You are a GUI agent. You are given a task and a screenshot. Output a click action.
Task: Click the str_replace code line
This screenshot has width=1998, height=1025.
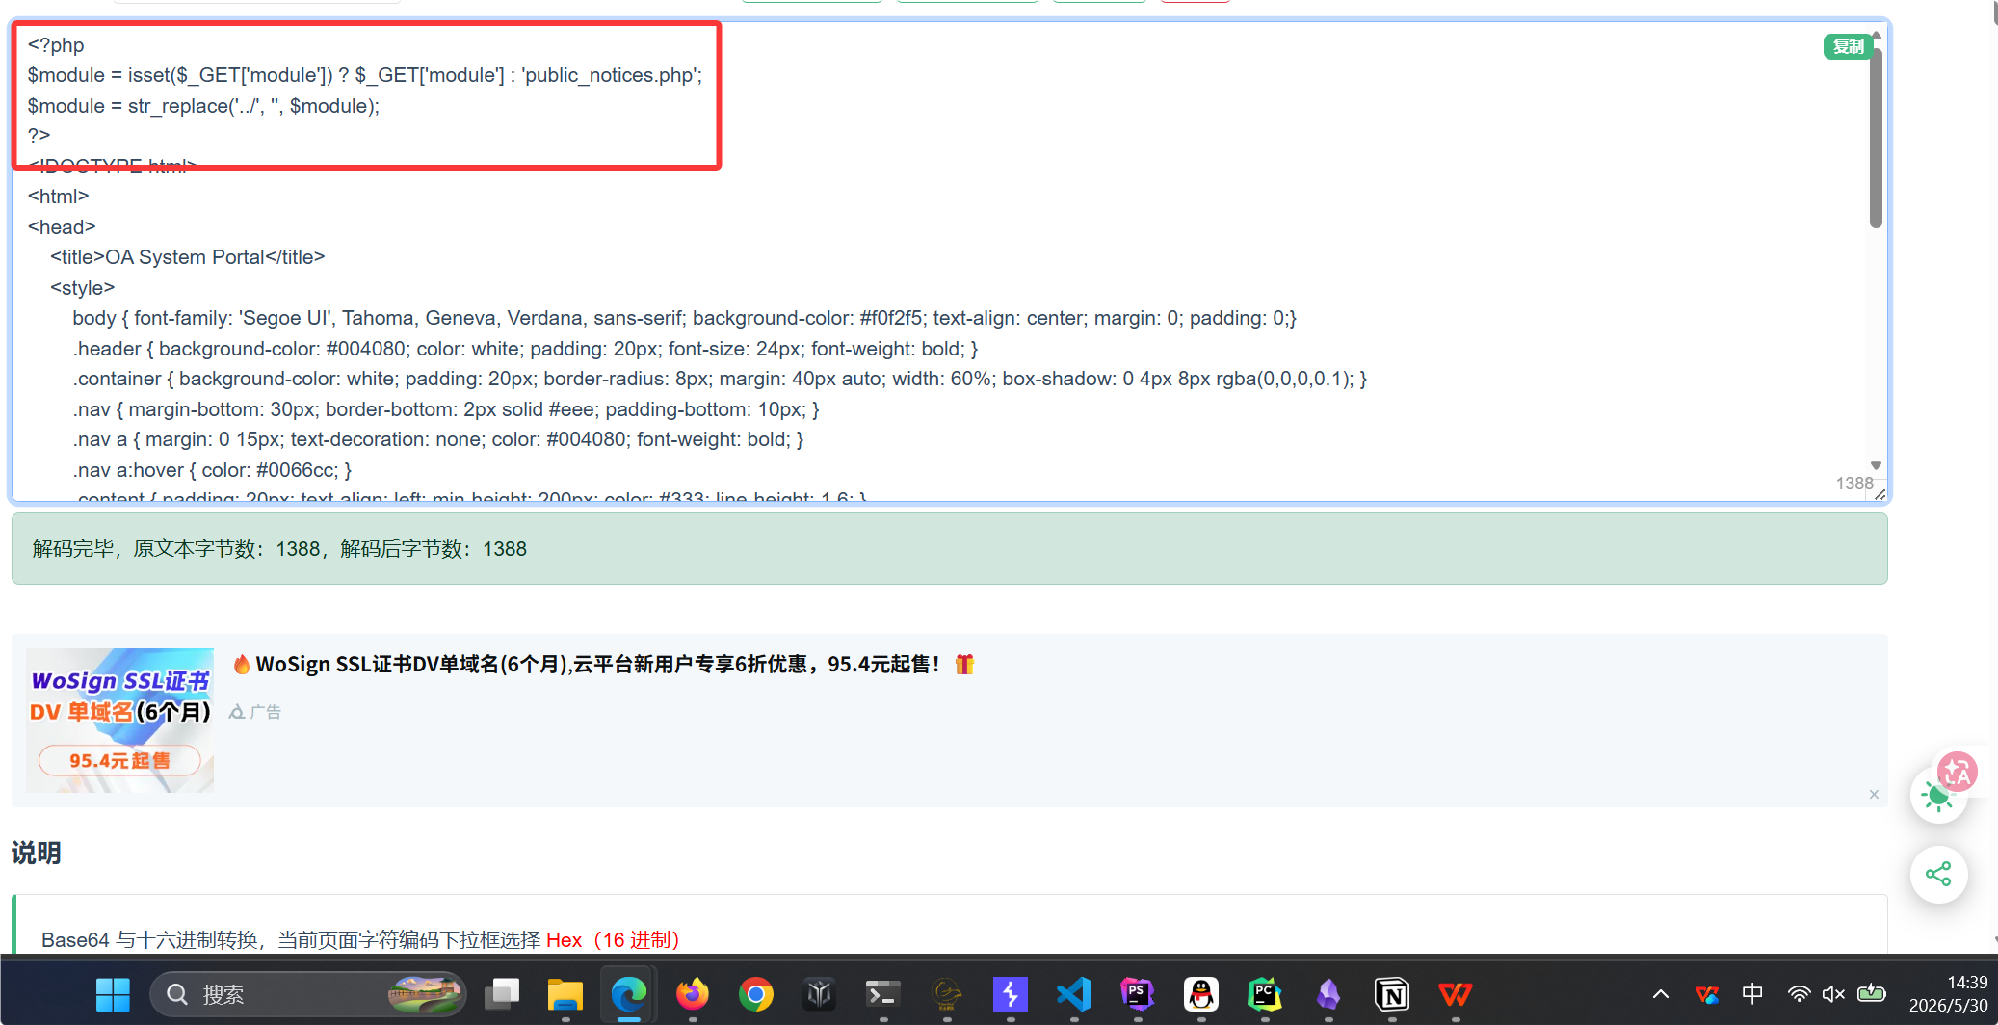tap(203, 106)
